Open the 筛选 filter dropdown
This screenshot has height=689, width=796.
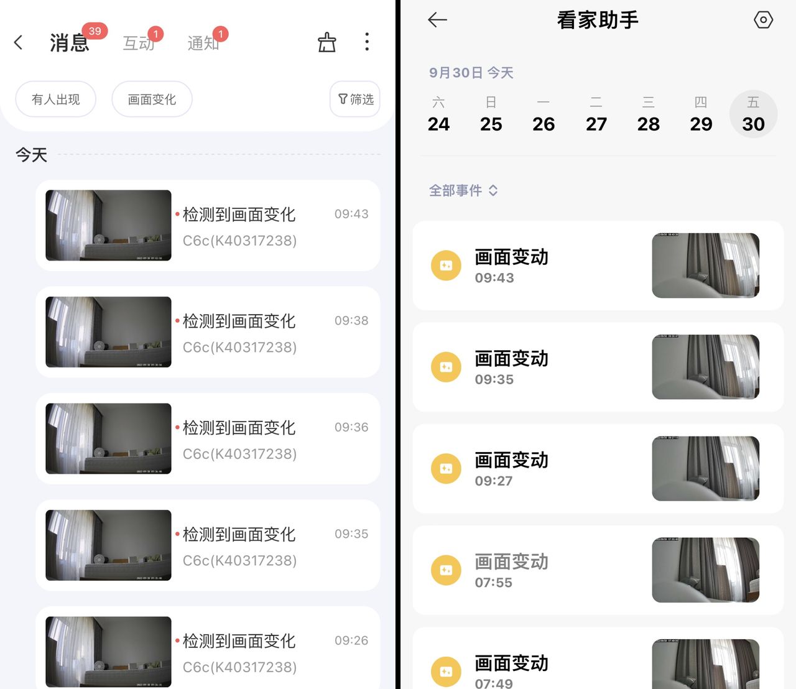click(x=355, y=99)
